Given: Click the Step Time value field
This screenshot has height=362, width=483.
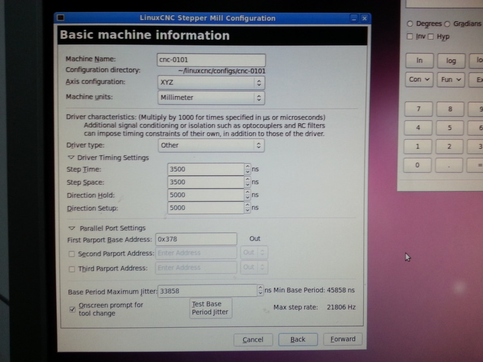Looking at the screenshot, I should tap(206, 169).
